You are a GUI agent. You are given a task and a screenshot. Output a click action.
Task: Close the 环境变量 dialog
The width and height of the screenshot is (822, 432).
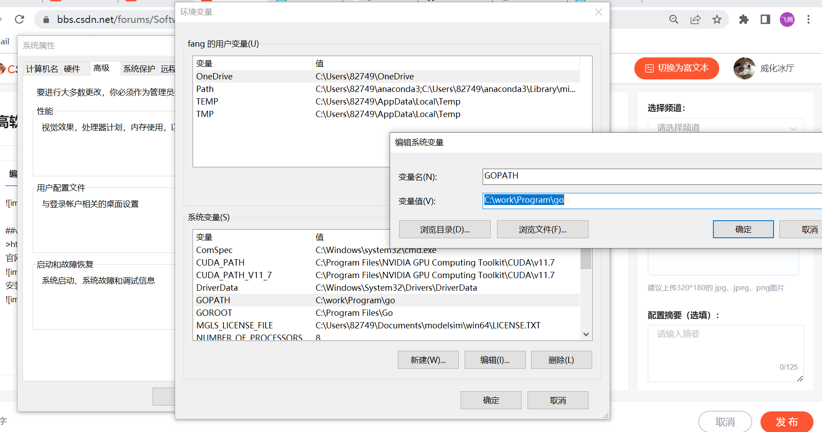(598, 12)
